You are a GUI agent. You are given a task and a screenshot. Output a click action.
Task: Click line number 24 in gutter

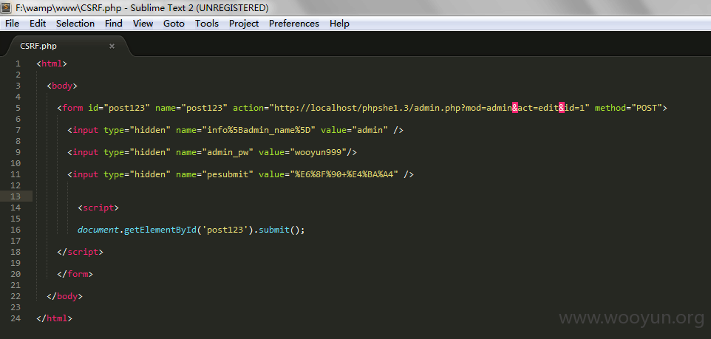(15, 318)
